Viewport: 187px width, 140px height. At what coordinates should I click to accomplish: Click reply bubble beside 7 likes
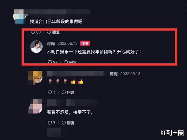(64, 123)
